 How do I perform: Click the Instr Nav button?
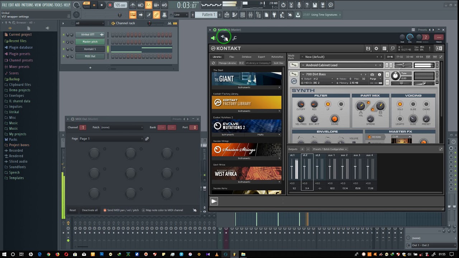click(278, 63)
